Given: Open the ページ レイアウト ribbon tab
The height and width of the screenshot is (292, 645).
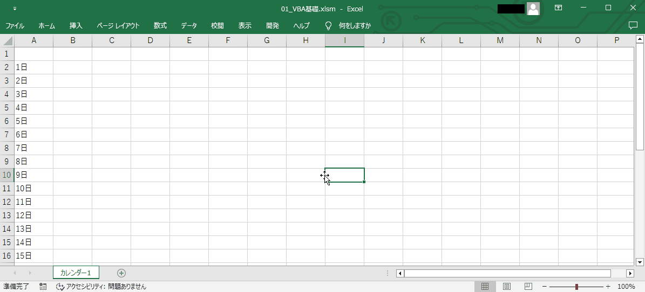Looking at the screenshot, I should [118, 25].
